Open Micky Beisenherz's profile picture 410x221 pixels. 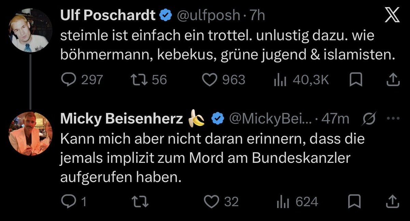point(30,133)
